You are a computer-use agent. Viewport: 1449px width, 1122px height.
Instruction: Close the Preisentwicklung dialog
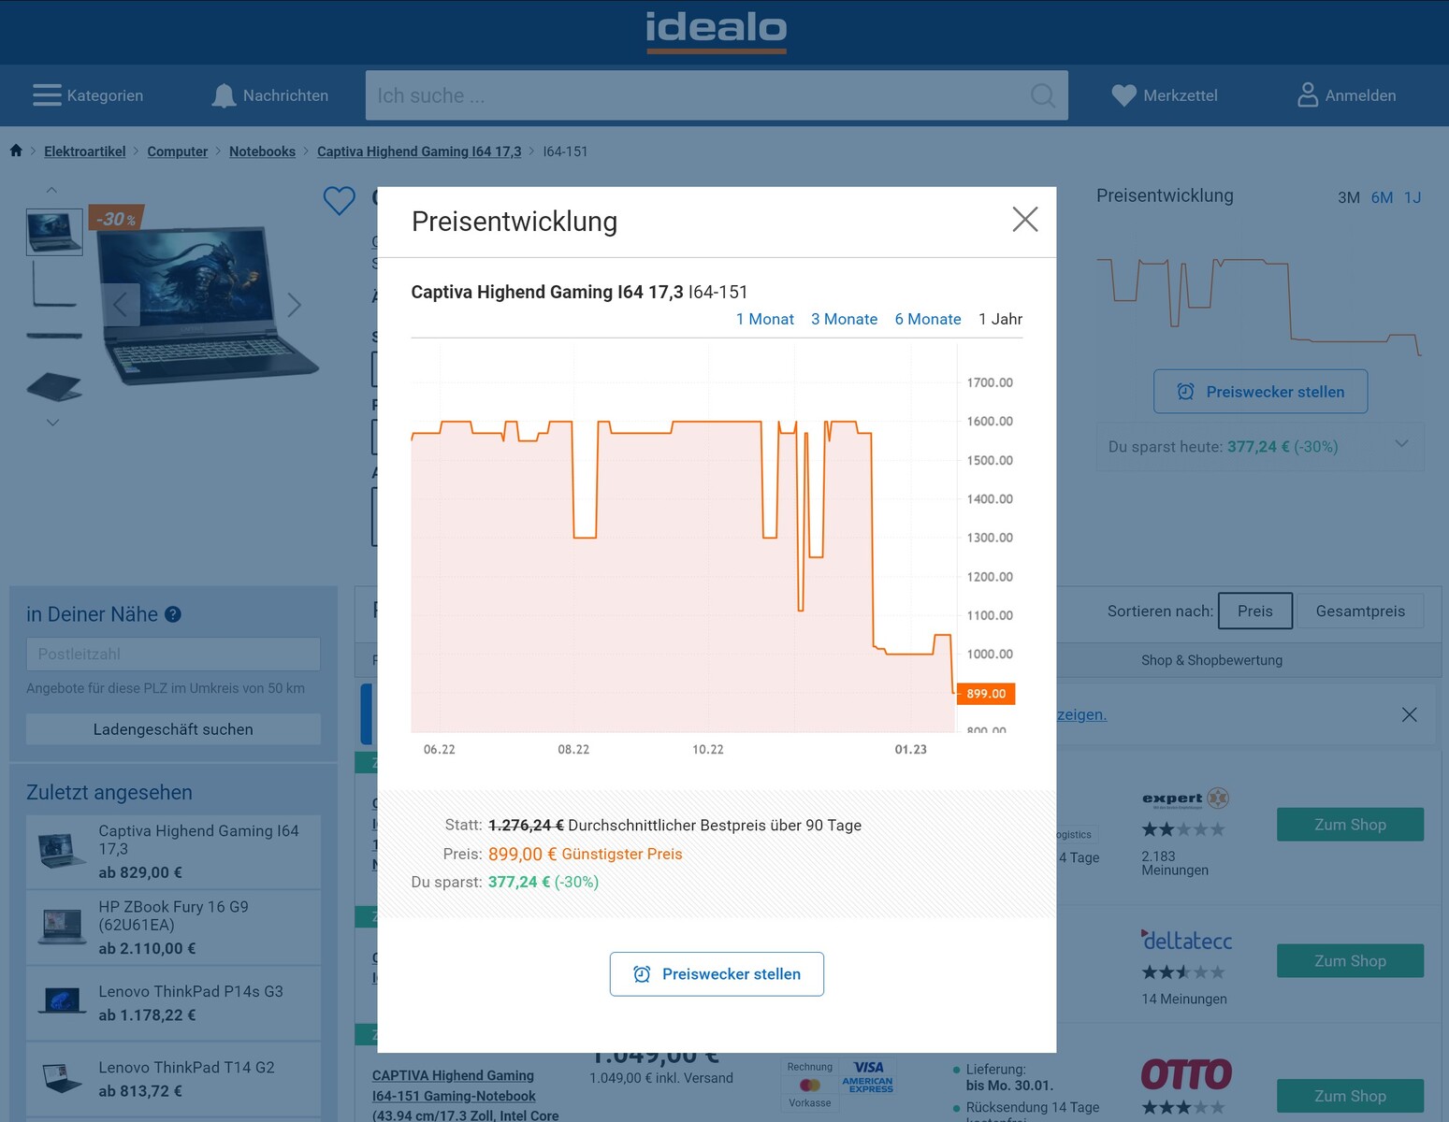[1025, 220]
